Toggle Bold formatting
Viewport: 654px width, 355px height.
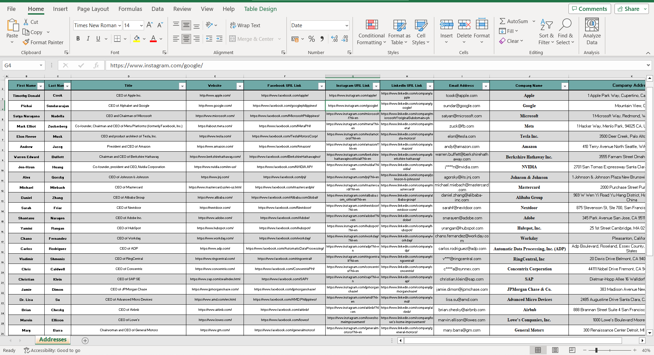(x=78, y=39)
